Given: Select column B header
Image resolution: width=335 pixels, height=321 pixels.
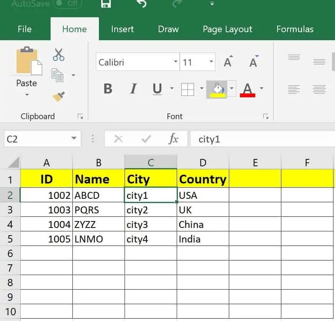Looking at the screenshot, I should click(99, 162).
